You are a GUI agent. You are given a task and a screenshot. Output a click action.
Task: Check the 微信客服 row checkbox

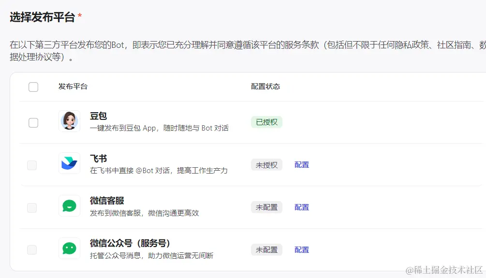32,207
